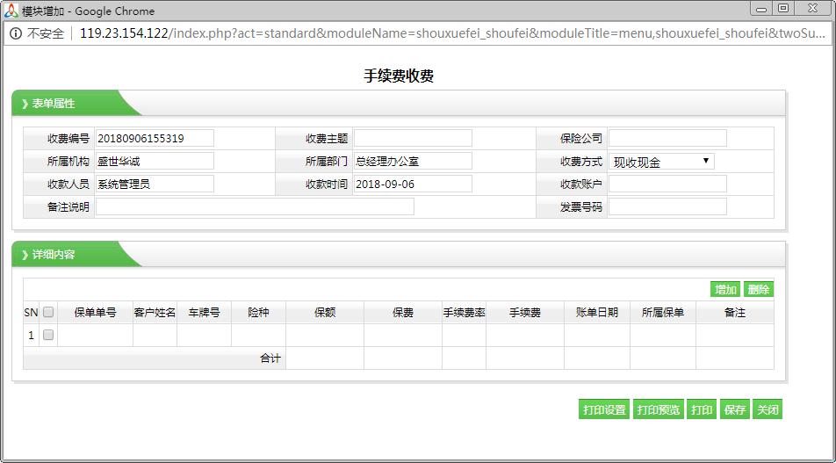
Task: Click the 发票号码 input box
Action: click(667, 206)
